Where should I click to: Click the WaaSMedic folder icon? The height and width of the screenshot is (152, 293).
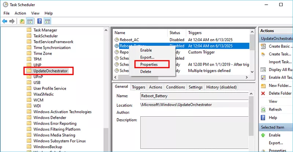tap(29, 94)
